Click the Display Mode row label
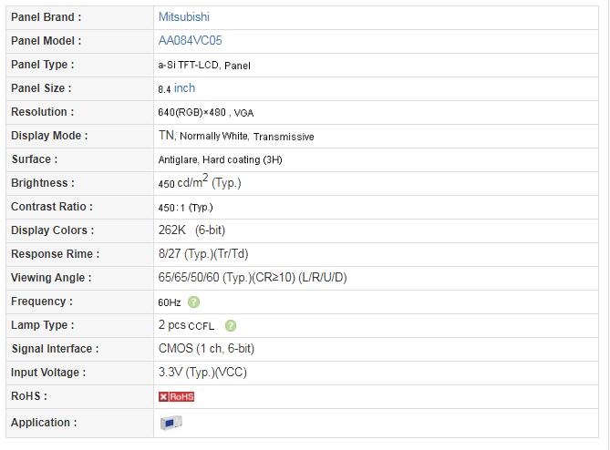Screen dimensions: 610x450 click(49, 136)
